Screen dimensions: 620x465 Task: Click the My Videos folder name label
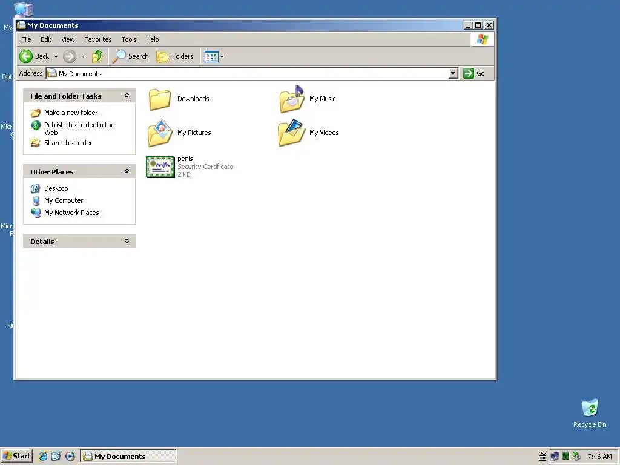click(324, 133)
